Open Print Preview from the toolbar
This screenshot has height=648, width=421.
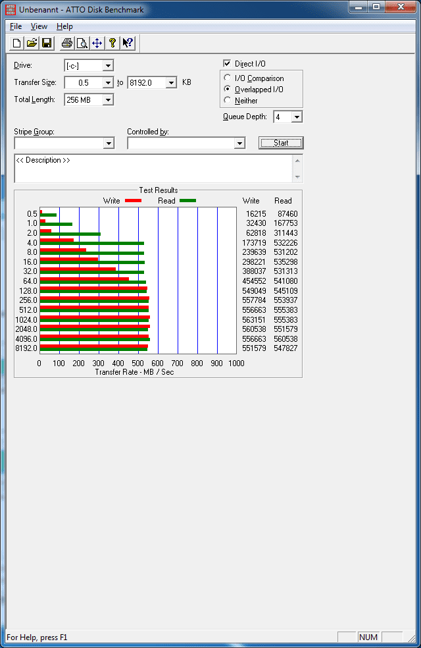[82, 43]
